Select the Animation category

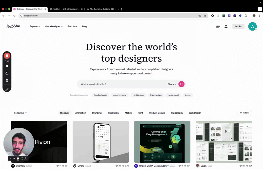coord(80,113)
